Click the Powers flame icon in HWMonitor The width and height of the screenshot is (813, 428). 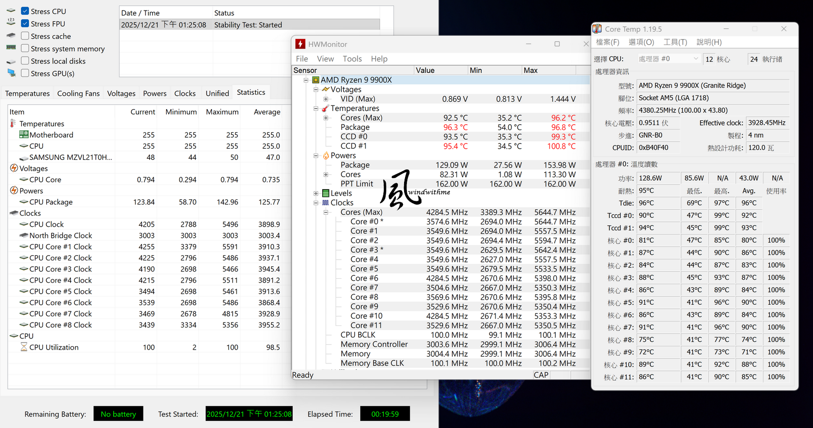pyautogui.click(x=326, y=156)
